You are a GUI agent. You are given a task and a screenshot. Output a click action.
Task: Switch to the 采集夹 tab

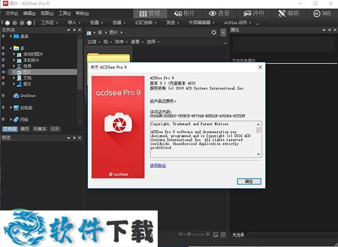click(39, 129)
